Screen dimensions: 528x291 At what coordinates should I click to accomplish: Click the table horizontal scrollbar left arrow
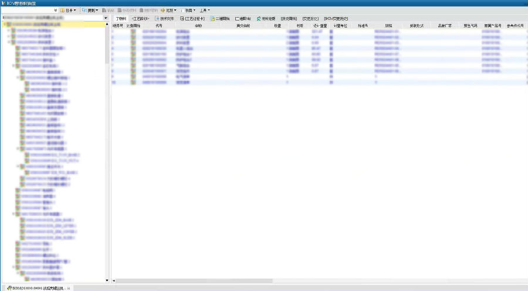tap(114, 280)
